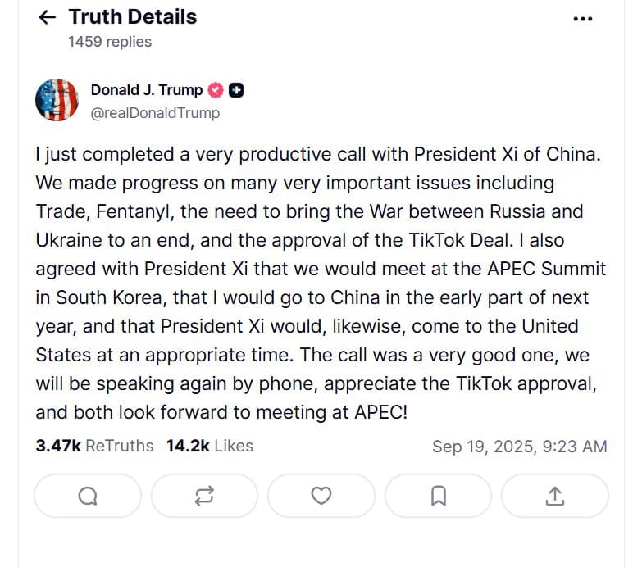Viewport: 633px width, 567px height.
Task: Click the post's opening line about President Xi
Action: click(312, 154)
